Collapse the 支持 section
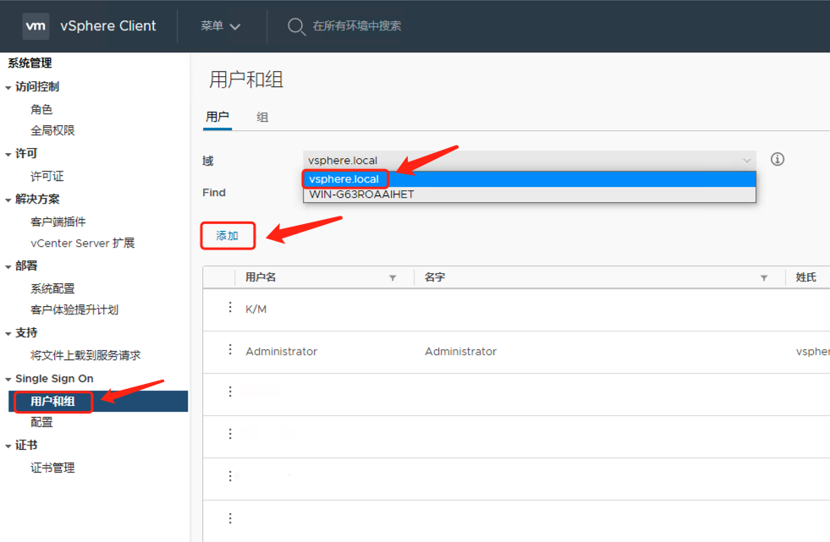 [8, 334]
